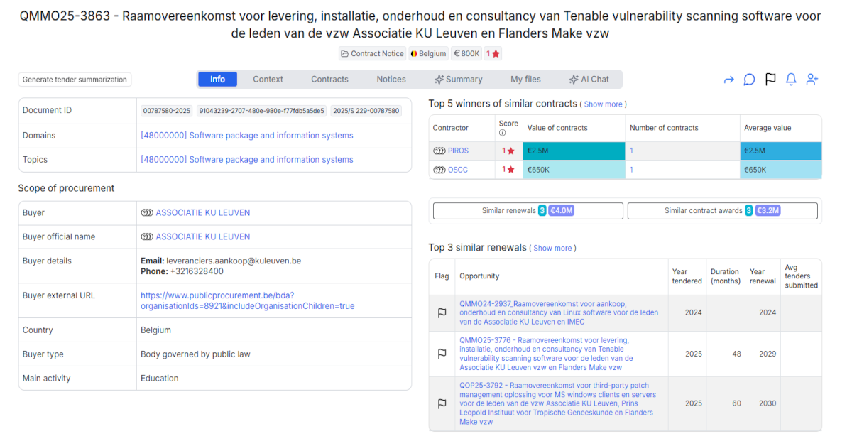The width and height of the screenshot is (852, 446).
Task: Flag this tender using the flag icon
Action: coord(770,80)
